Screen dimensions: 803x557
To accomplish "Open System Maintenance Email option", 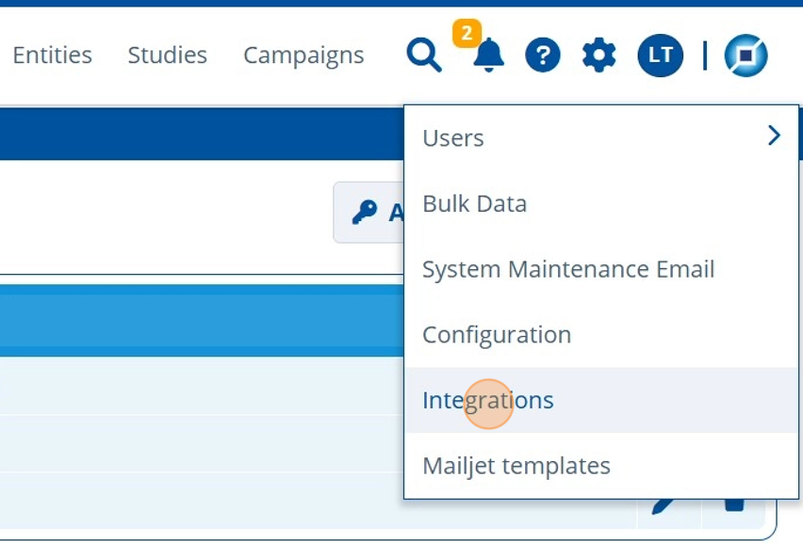I will 568,269.
